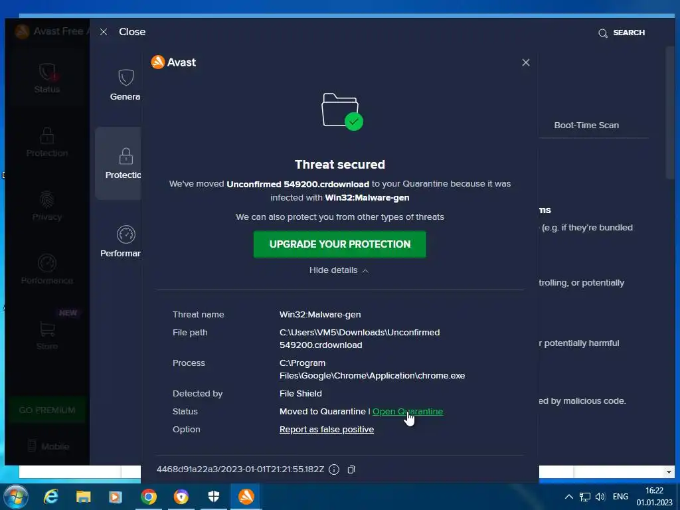
Task: Select the chrome.exe process path text
Action: coord(372,369)
